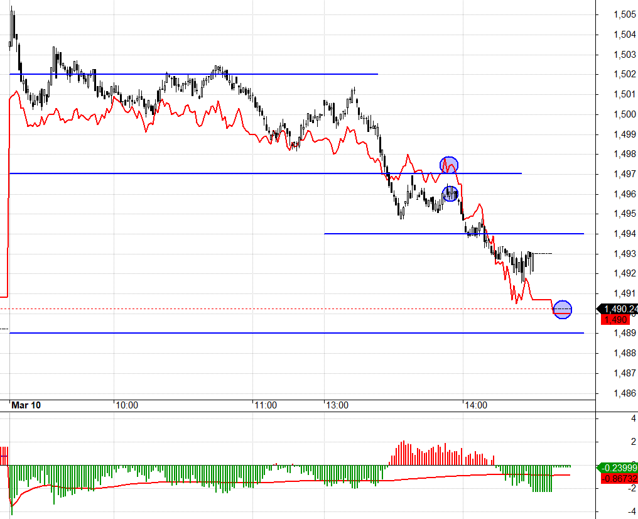
Task: Click the 1,486 price axis label
Action: tap(625, 393)
